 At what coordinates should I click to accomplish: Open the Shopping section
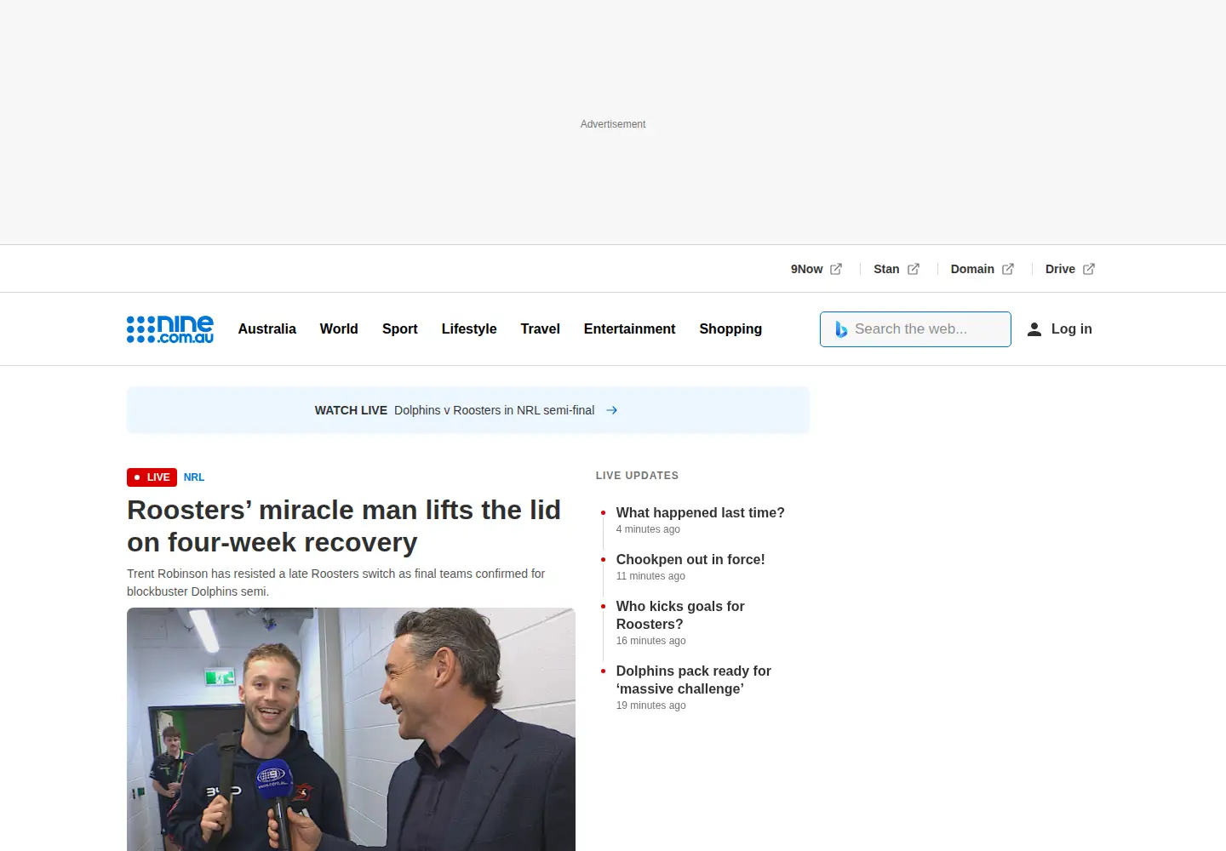[730, 329]
